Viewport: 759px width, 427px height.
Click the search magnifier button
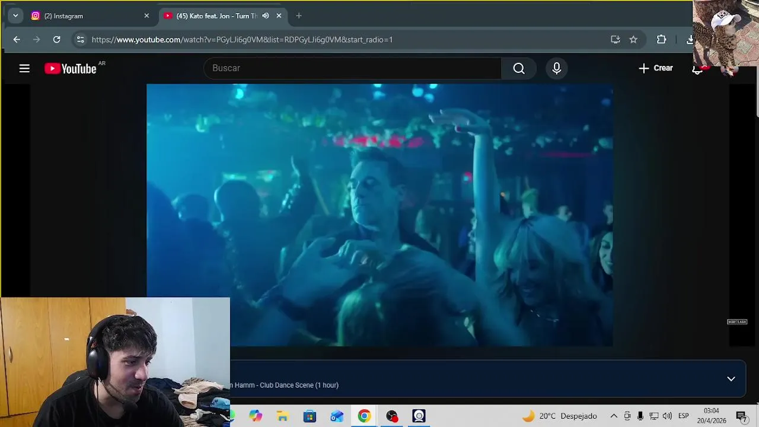[519, 68]
